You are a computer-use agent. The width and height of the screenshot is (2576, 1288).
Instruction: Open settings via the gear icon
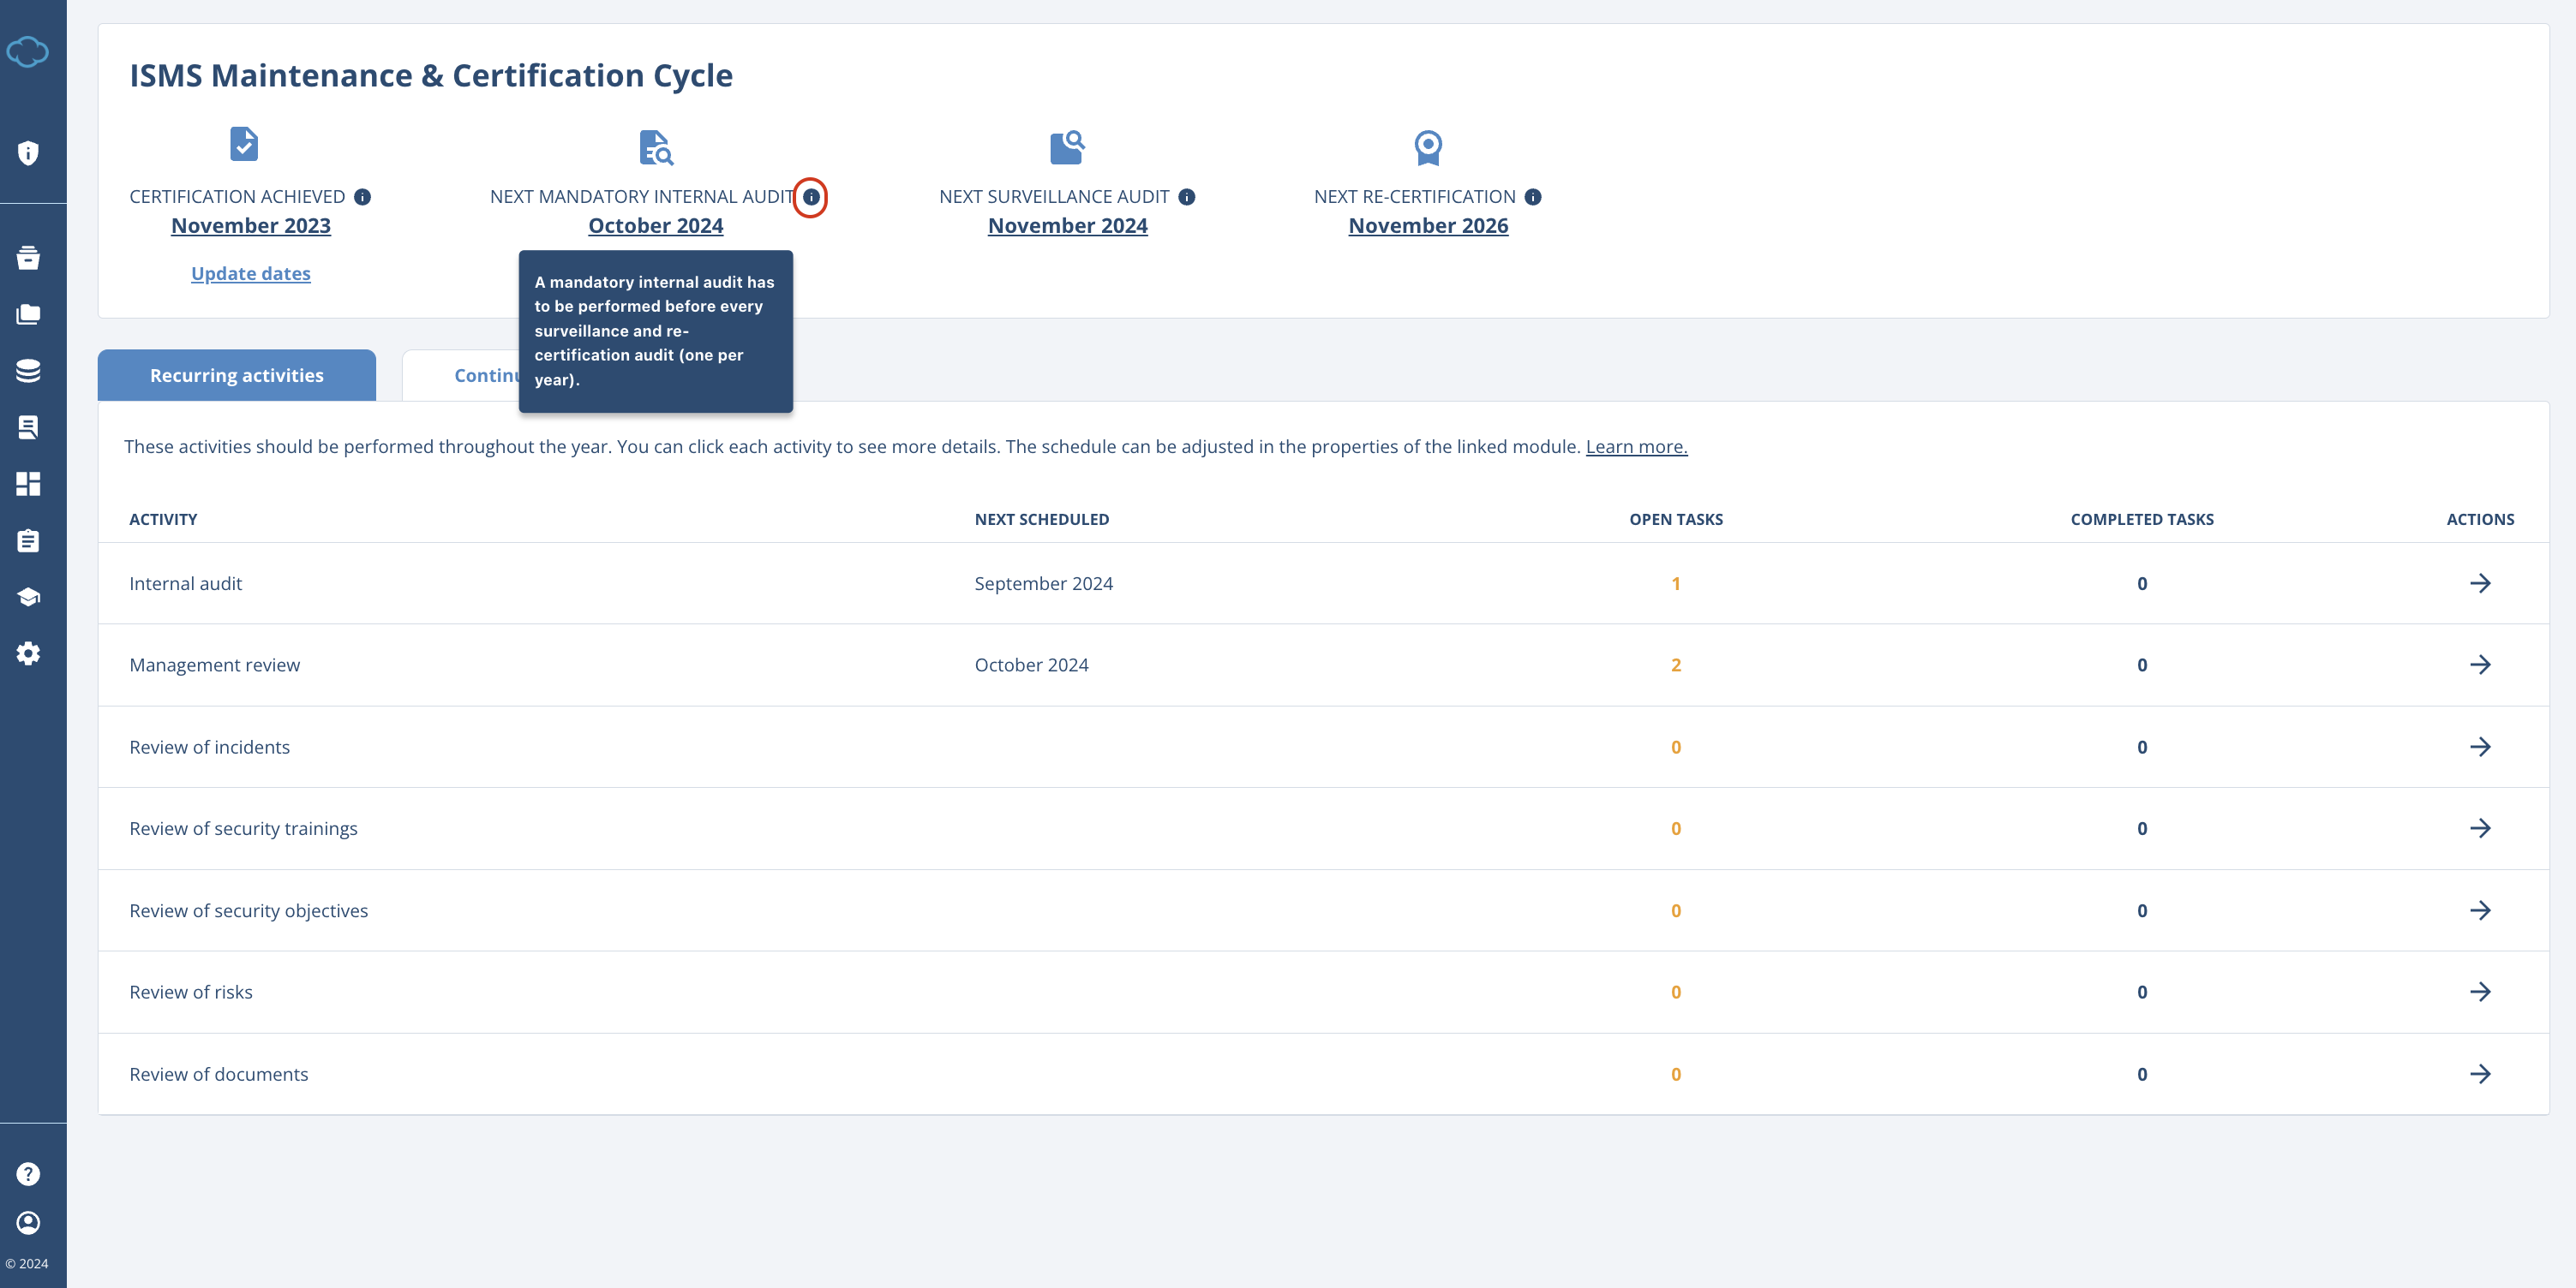(x=29, y=653)
